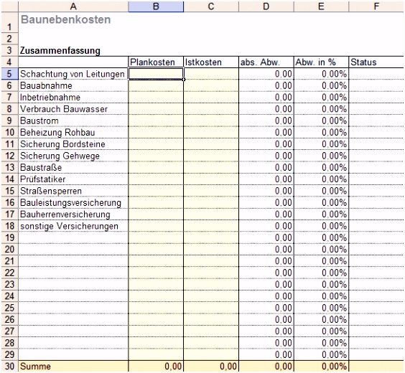Click the Istkosten sum cell in Summe row
This screenshot has height=373, width=405.
click(x=211, y=367)
